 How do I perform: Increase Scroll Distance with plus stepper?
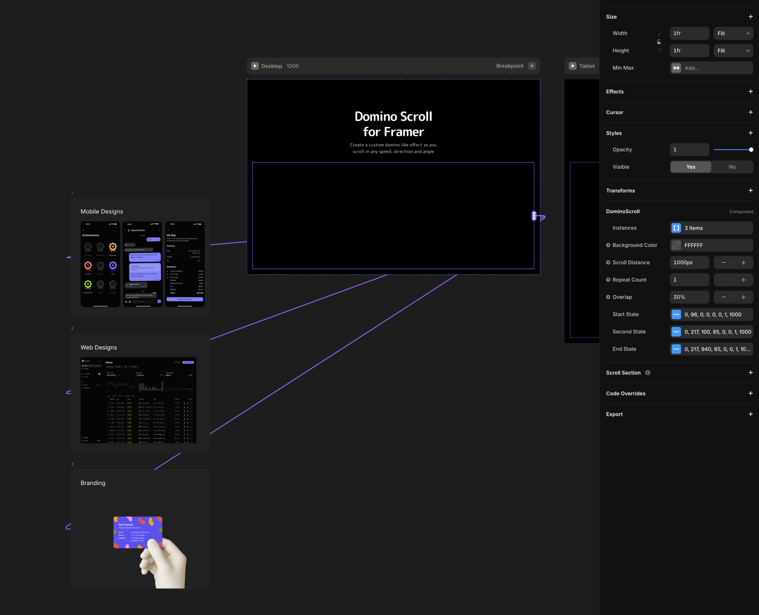coord(743,262)
